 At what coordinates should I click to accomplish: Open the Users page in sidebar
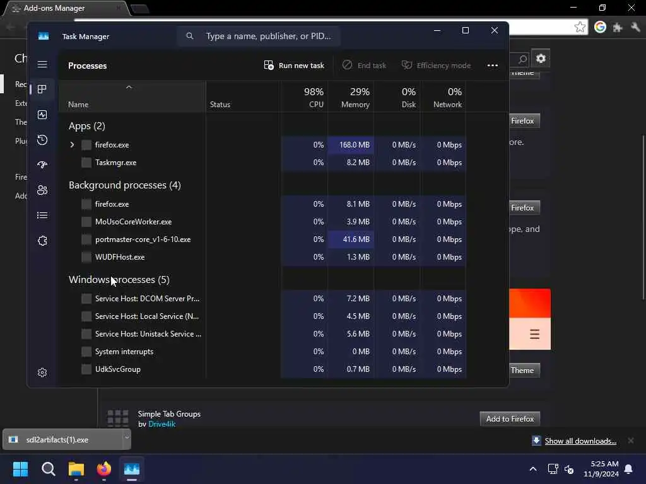pyautogui.click(x=42, y=190)
